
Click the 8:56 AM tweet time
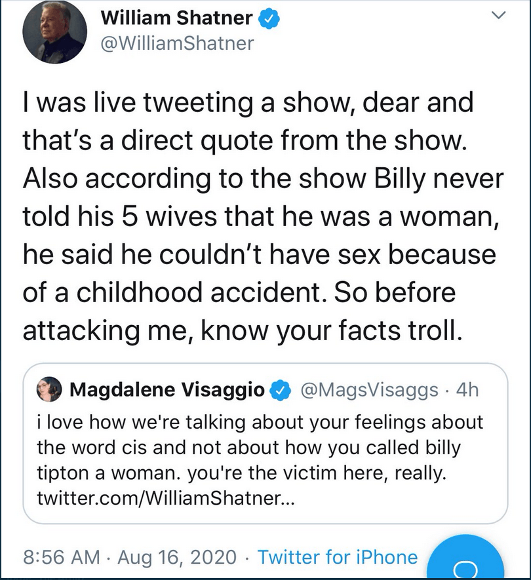[x=63, y=558]
